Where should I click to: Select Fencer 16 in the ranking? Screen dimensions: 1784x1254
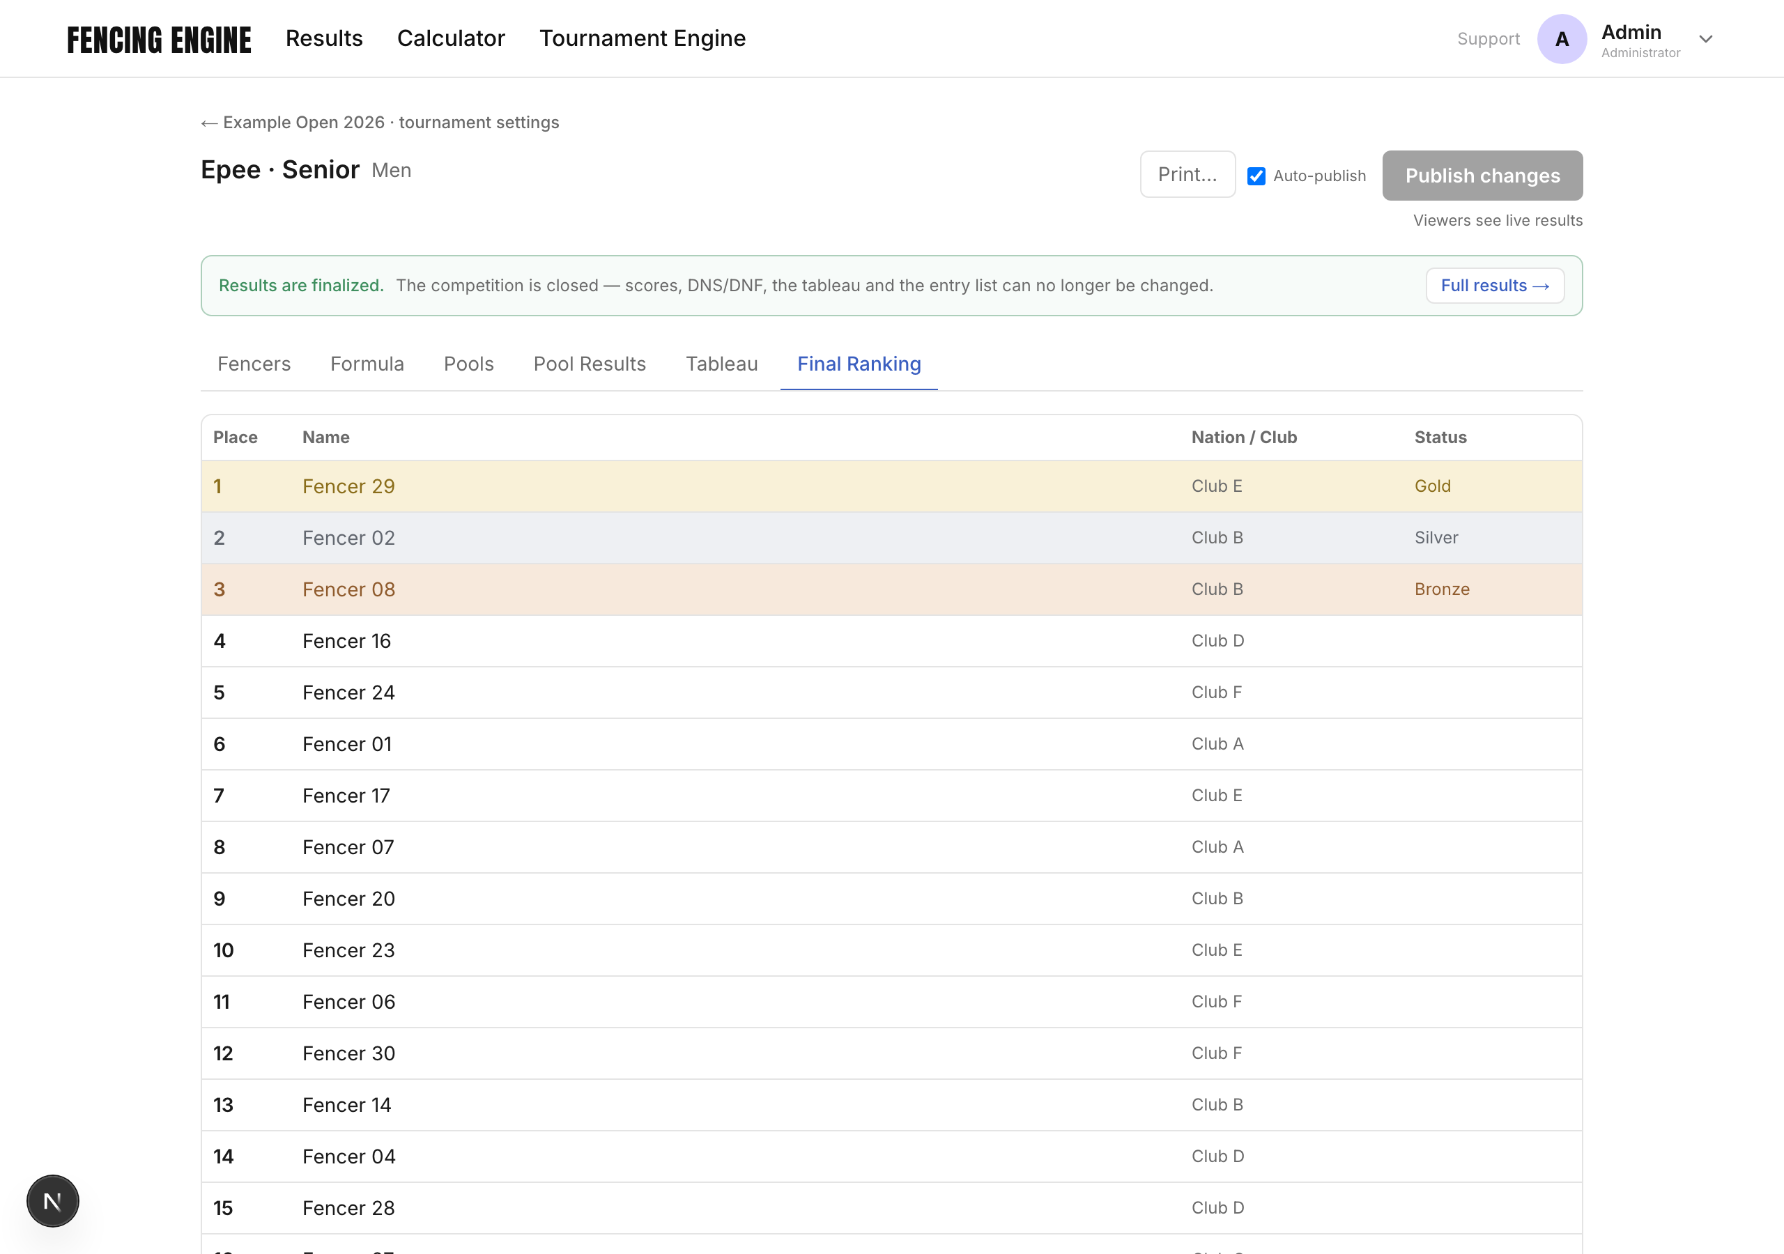[x=346, y=641]
